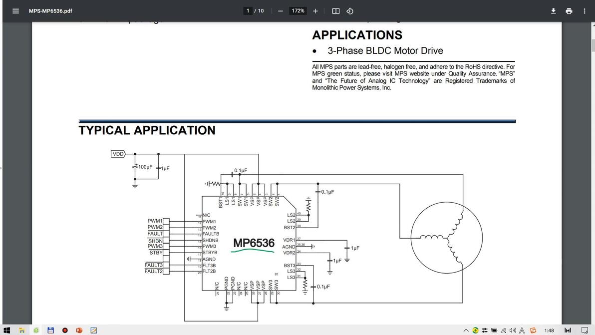
Task: Print the PDF document
Action: [569, 11]
